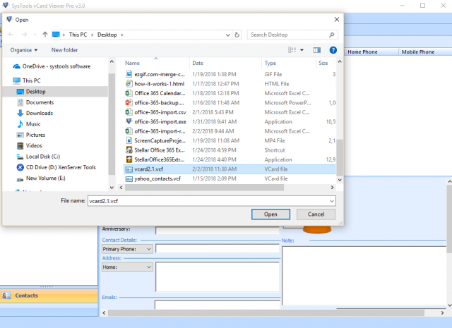Click the Primary Phone text field
Screen dimensions: 452x328
218,248
